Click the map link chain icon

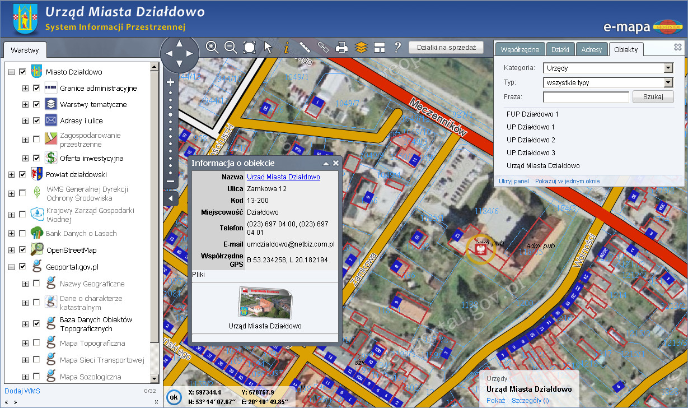323,47
